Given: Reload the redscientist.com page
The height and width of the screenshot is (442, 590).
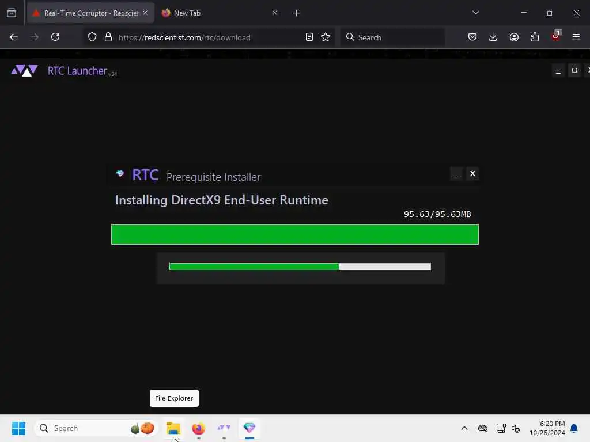Looking at the screenshot, I should [55, 37].
